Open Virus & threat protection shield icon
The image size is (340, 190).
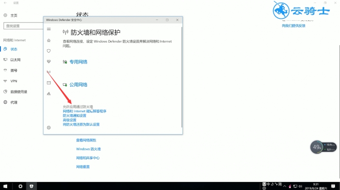point(49,51)
